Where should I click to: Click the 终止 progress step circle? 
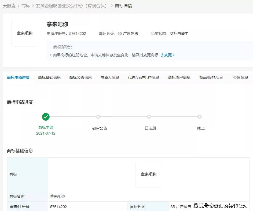(200, 117)
